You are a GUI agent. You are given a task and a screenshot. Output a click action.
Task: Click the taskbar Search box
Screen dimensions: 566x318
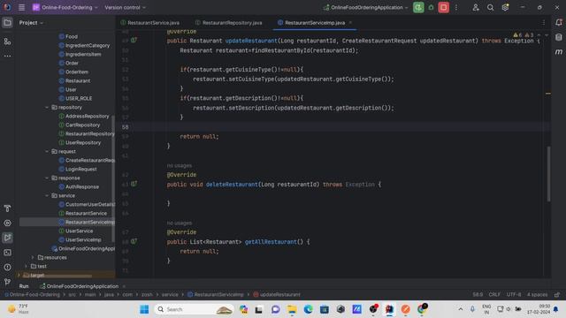pyautogui.click(x=194, y=309)
